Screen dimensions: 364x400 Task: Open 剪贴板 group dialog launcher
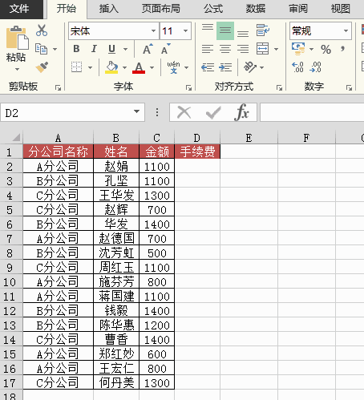[58, 87]
